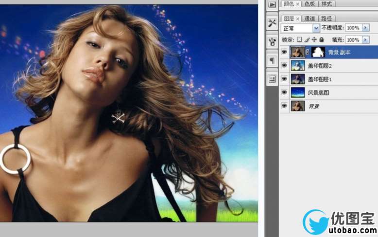Select the 盖印图层1 layer thumbnail

point(298,79)
